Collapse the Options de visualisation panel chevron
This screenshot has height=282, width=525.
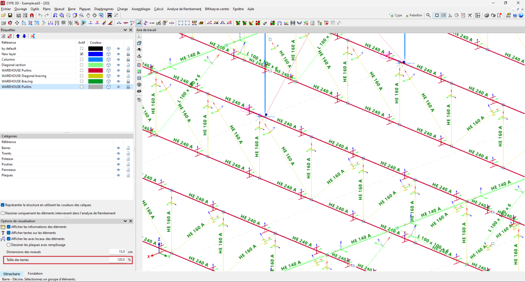125,221
